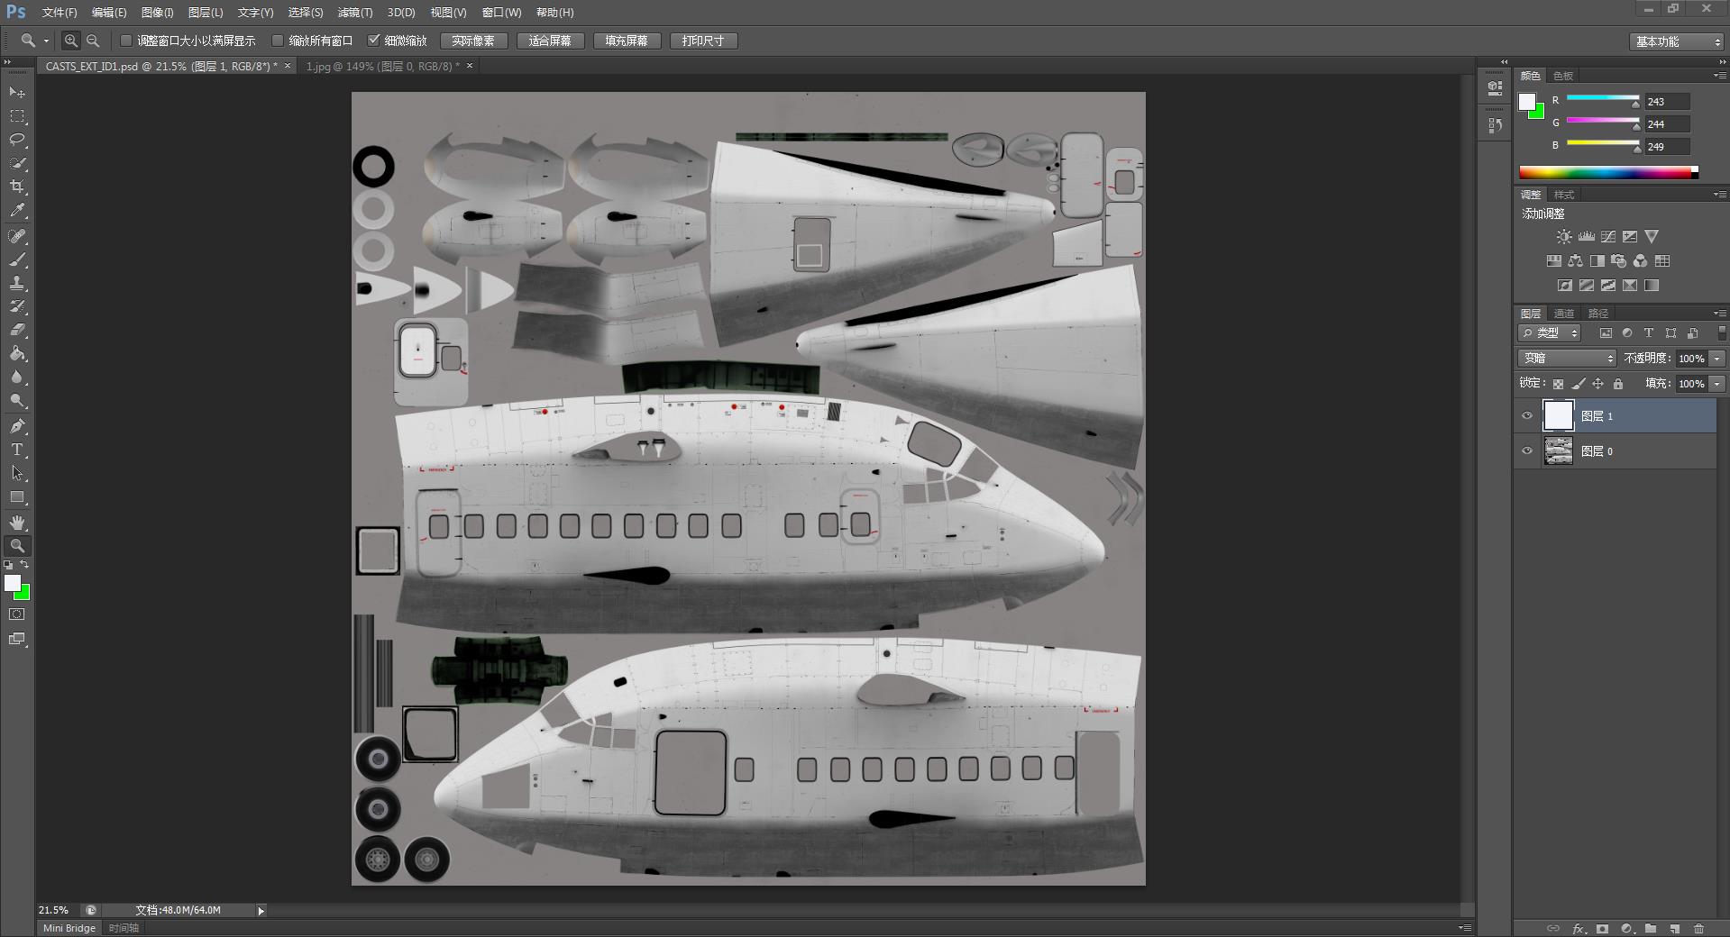Image resolution: width=1730 pixels, height=937 pixels.
Task: Add a Curves adjustment
Action: [1608, 237]
